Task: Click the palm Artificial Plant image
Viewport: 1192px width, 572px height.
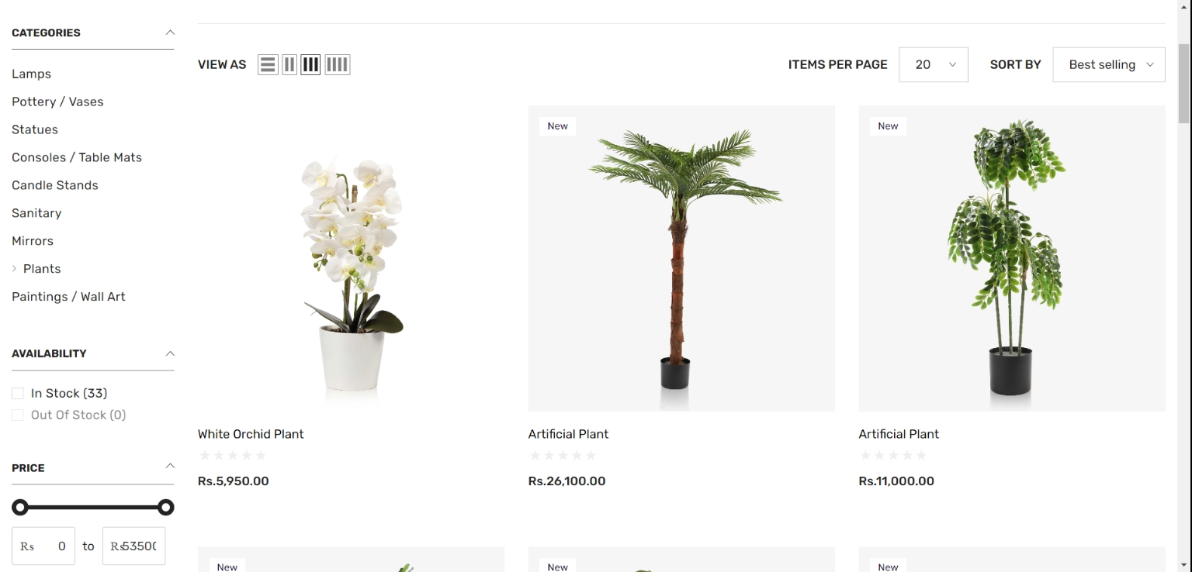Action: (681, 258)
